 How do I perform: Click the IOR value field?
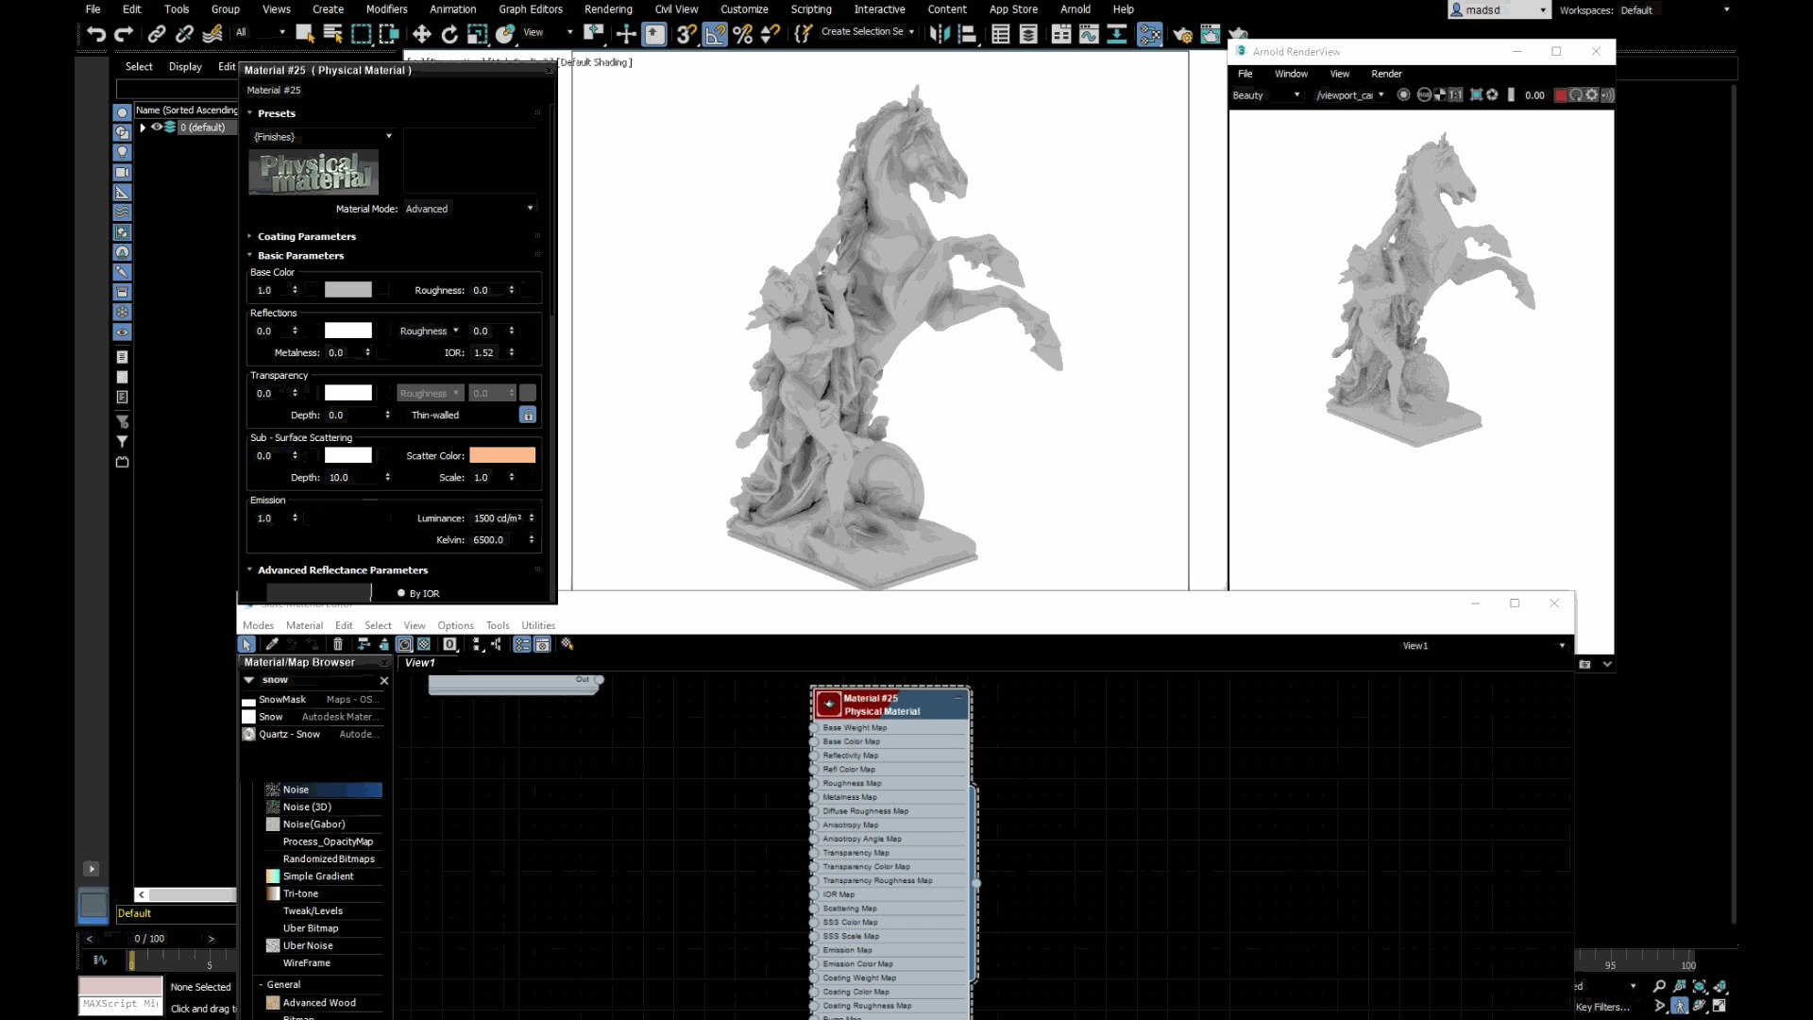pyautogui.click(x=485, y=352)
